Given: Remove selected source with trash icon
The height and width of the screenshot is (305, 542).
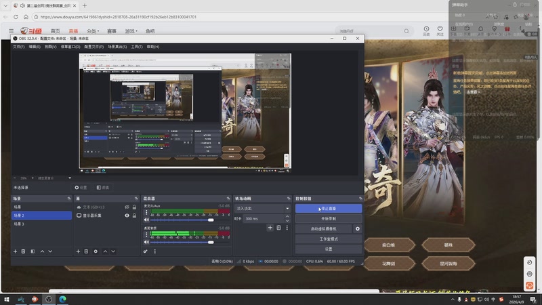Looking at the screenshot, I should tap(87, 251).
